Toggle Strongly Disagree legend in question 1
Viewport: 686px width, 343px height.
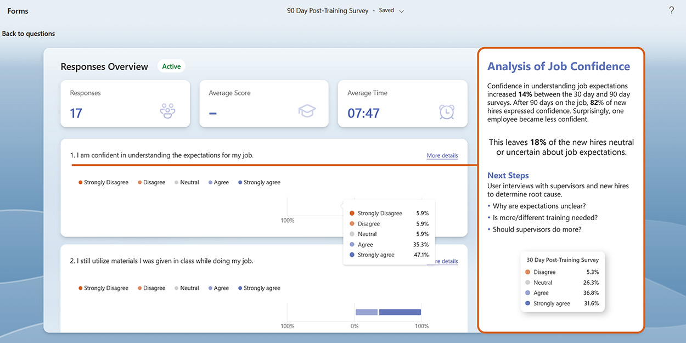click(103, 182)
